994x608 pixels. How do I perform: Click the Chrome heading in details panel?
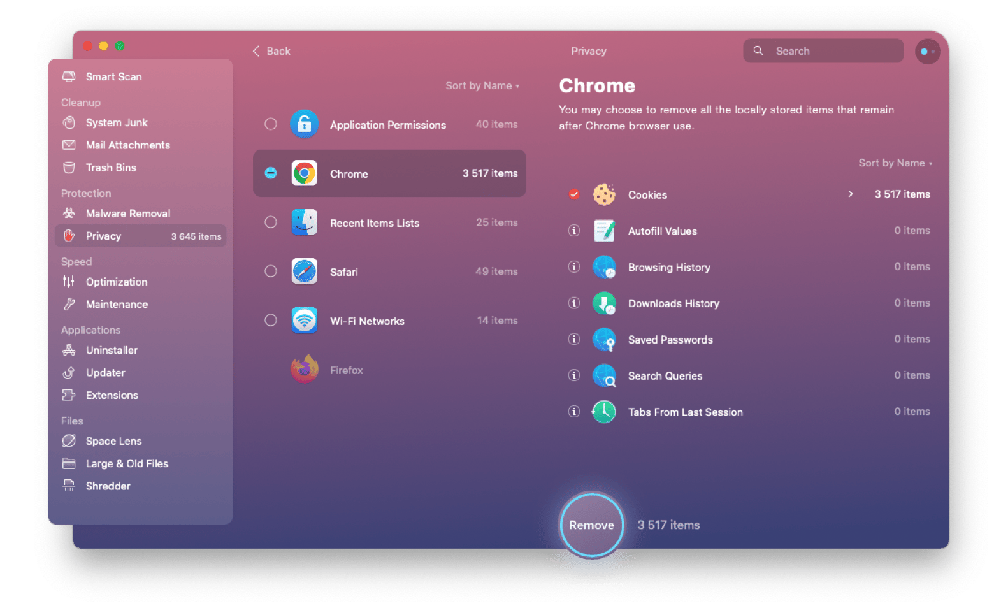click(597, 86)
